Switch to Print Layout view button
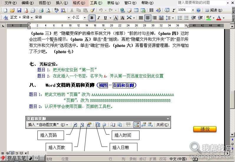The width and height of the screenshot is (235, 162). click(x=12, y=153)
